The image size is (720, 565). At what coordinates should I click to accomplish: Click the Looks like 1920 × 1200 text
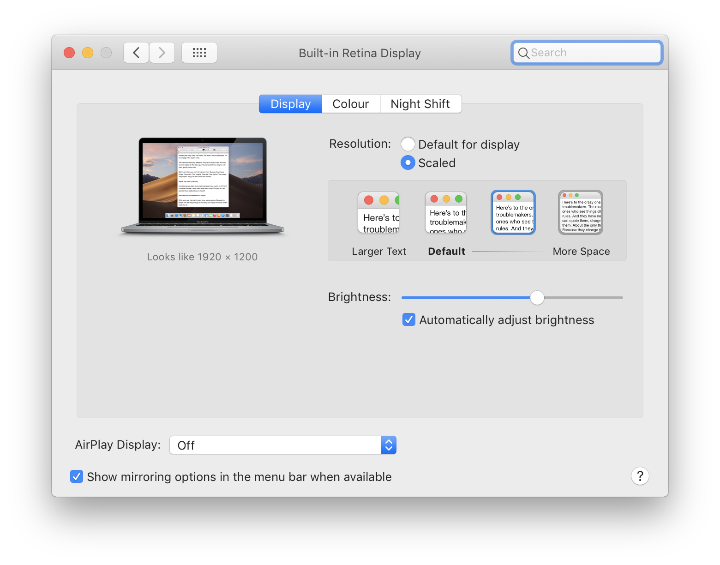203,257
